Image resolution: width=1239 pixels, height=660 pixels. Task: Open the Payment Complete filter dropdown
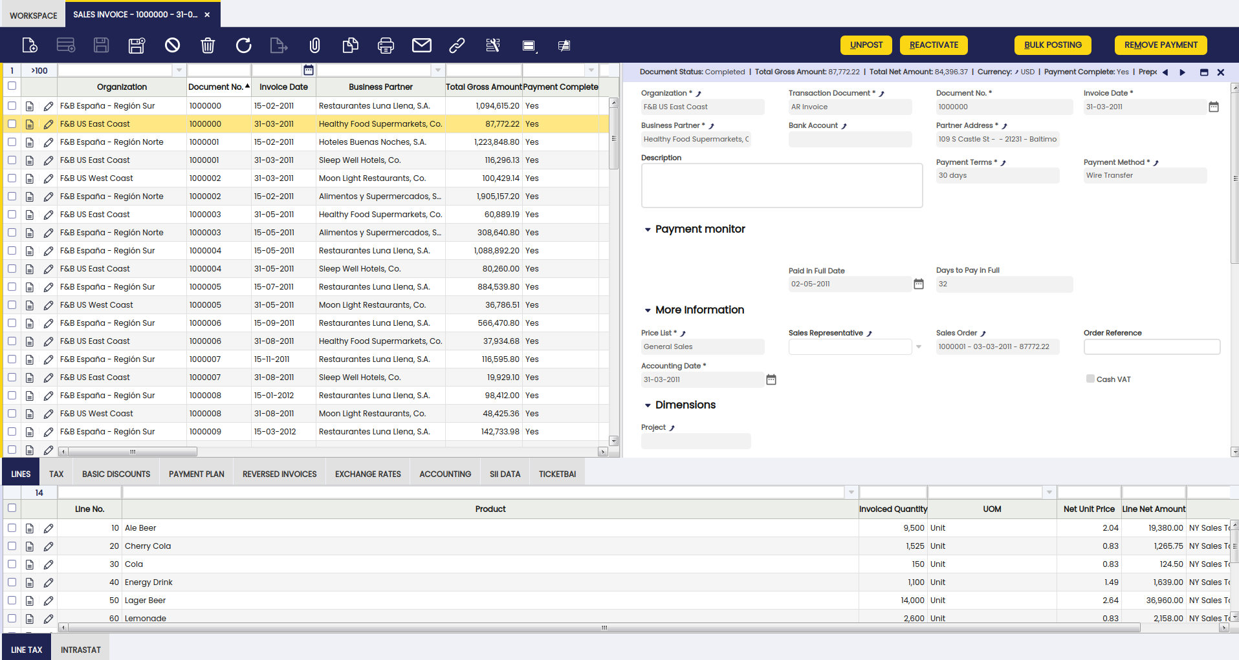point(591,70)
